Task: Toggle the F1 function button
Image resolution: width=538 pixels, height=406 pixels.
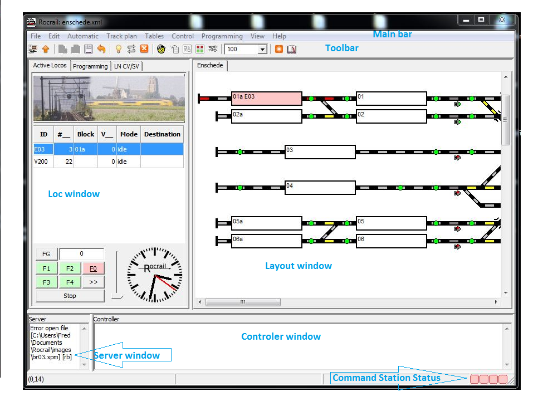Action: [x=46, y=268]
